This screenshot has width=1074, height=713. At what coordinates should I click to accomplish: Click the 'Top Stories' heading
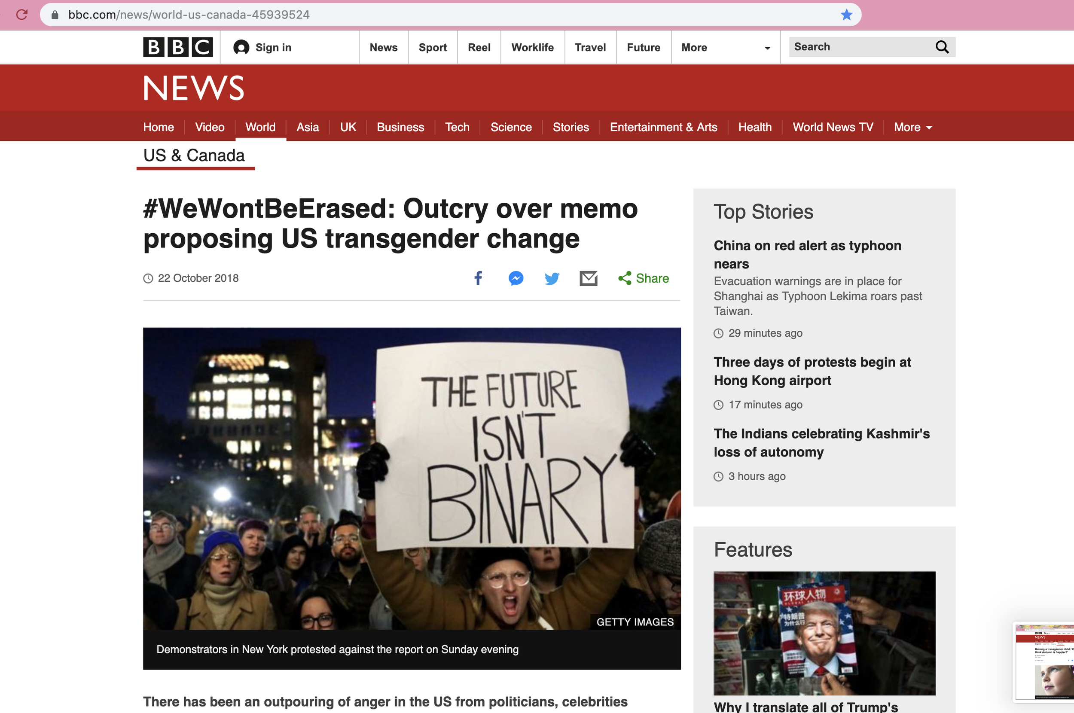(x=763, y=212)
